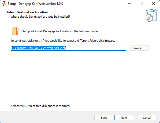The image size is (160, 123).
Task: Open the Browse folder dialog
Action: point(139,48)
